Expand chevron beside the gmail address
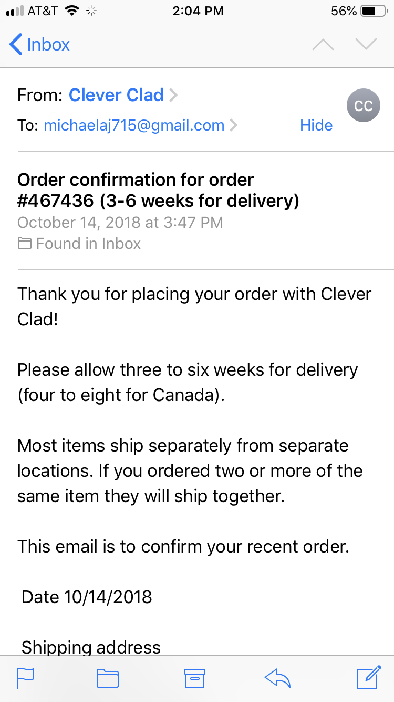 (234, 126)
